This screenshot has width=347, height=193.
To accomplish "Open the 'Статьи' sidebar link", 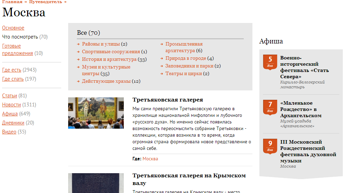I will [x=9, y=96].
